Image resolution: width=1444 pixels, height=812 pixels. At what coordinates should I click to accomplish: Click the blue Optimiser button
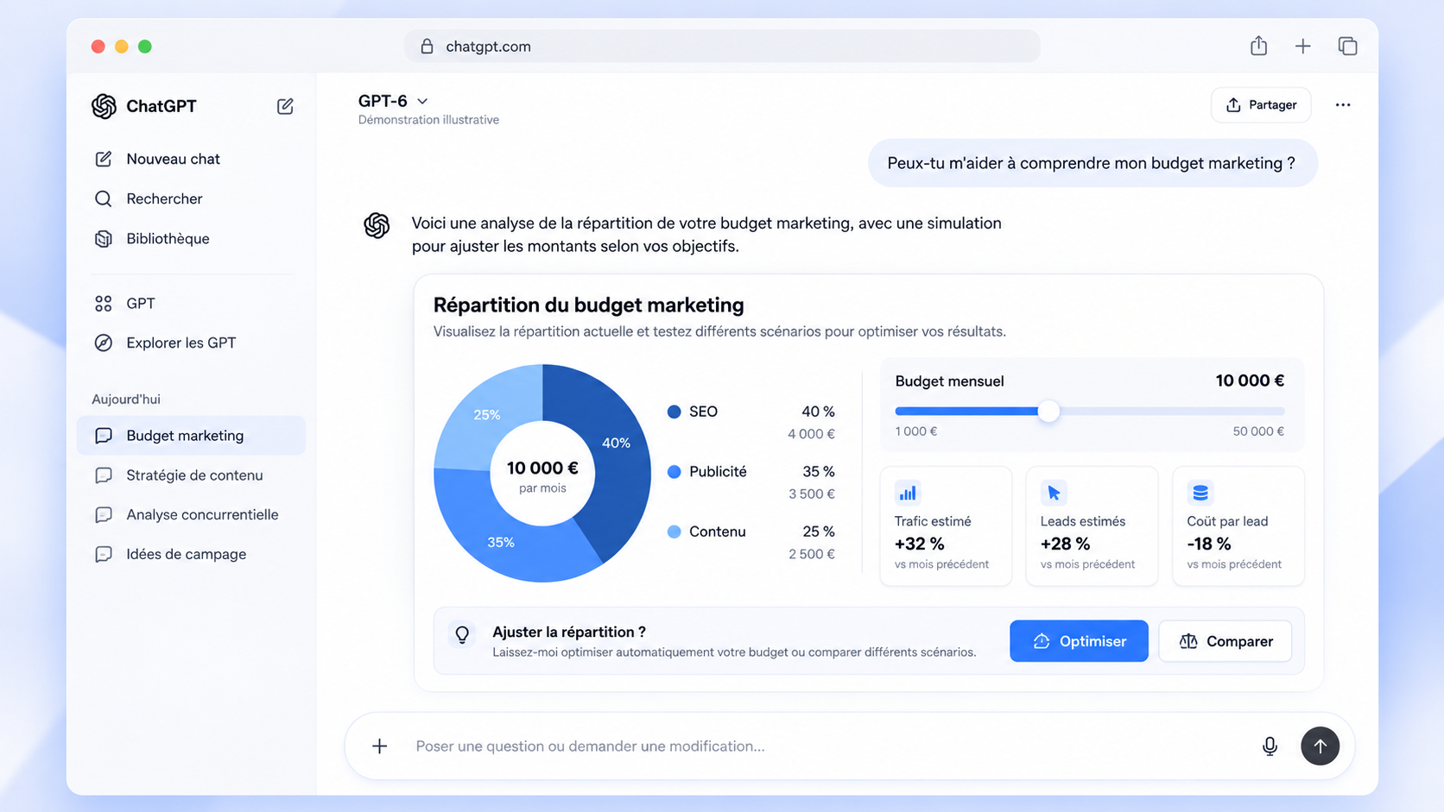click(x=1079, y=641)
